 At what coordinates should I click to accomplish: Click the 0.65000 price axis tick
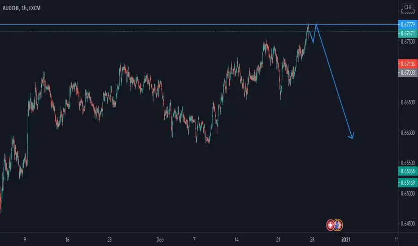click(408, 193)
